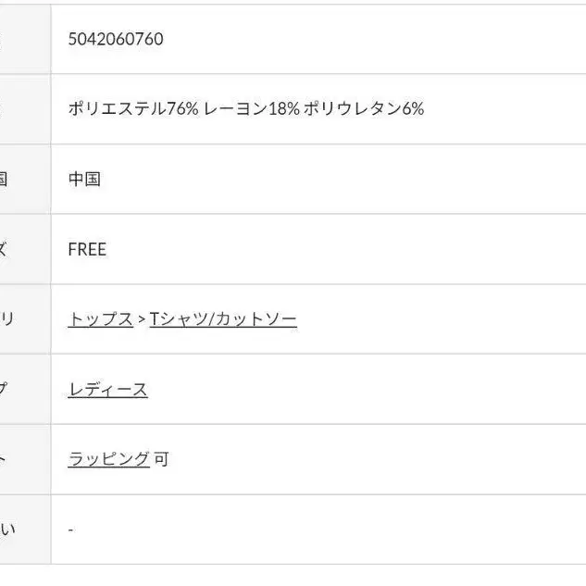Click the ズ label cell beside FREE

point(19,249)
